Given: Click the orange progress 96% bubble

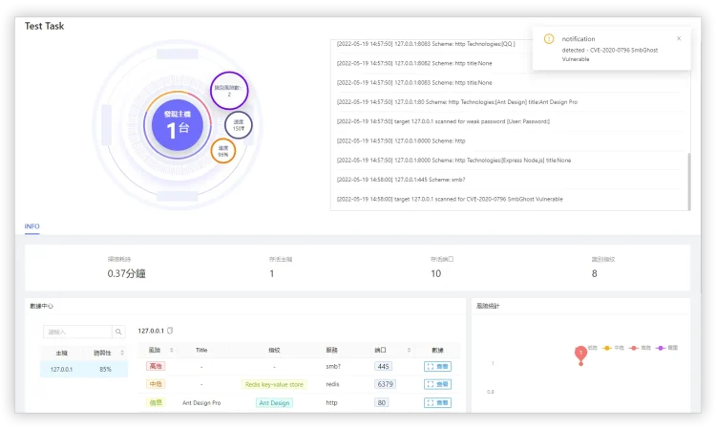Looking at the screenshot, I should [x=223, y=151].
